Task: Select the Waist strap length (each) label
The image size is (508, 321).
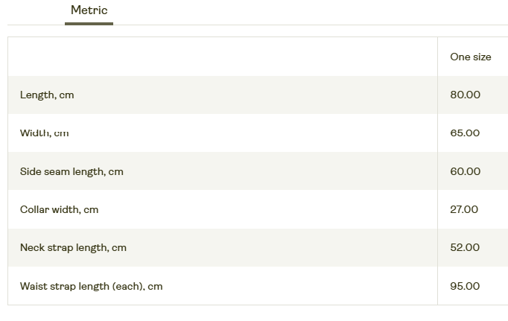Action: pyautogui.click(x=91, y=286)
